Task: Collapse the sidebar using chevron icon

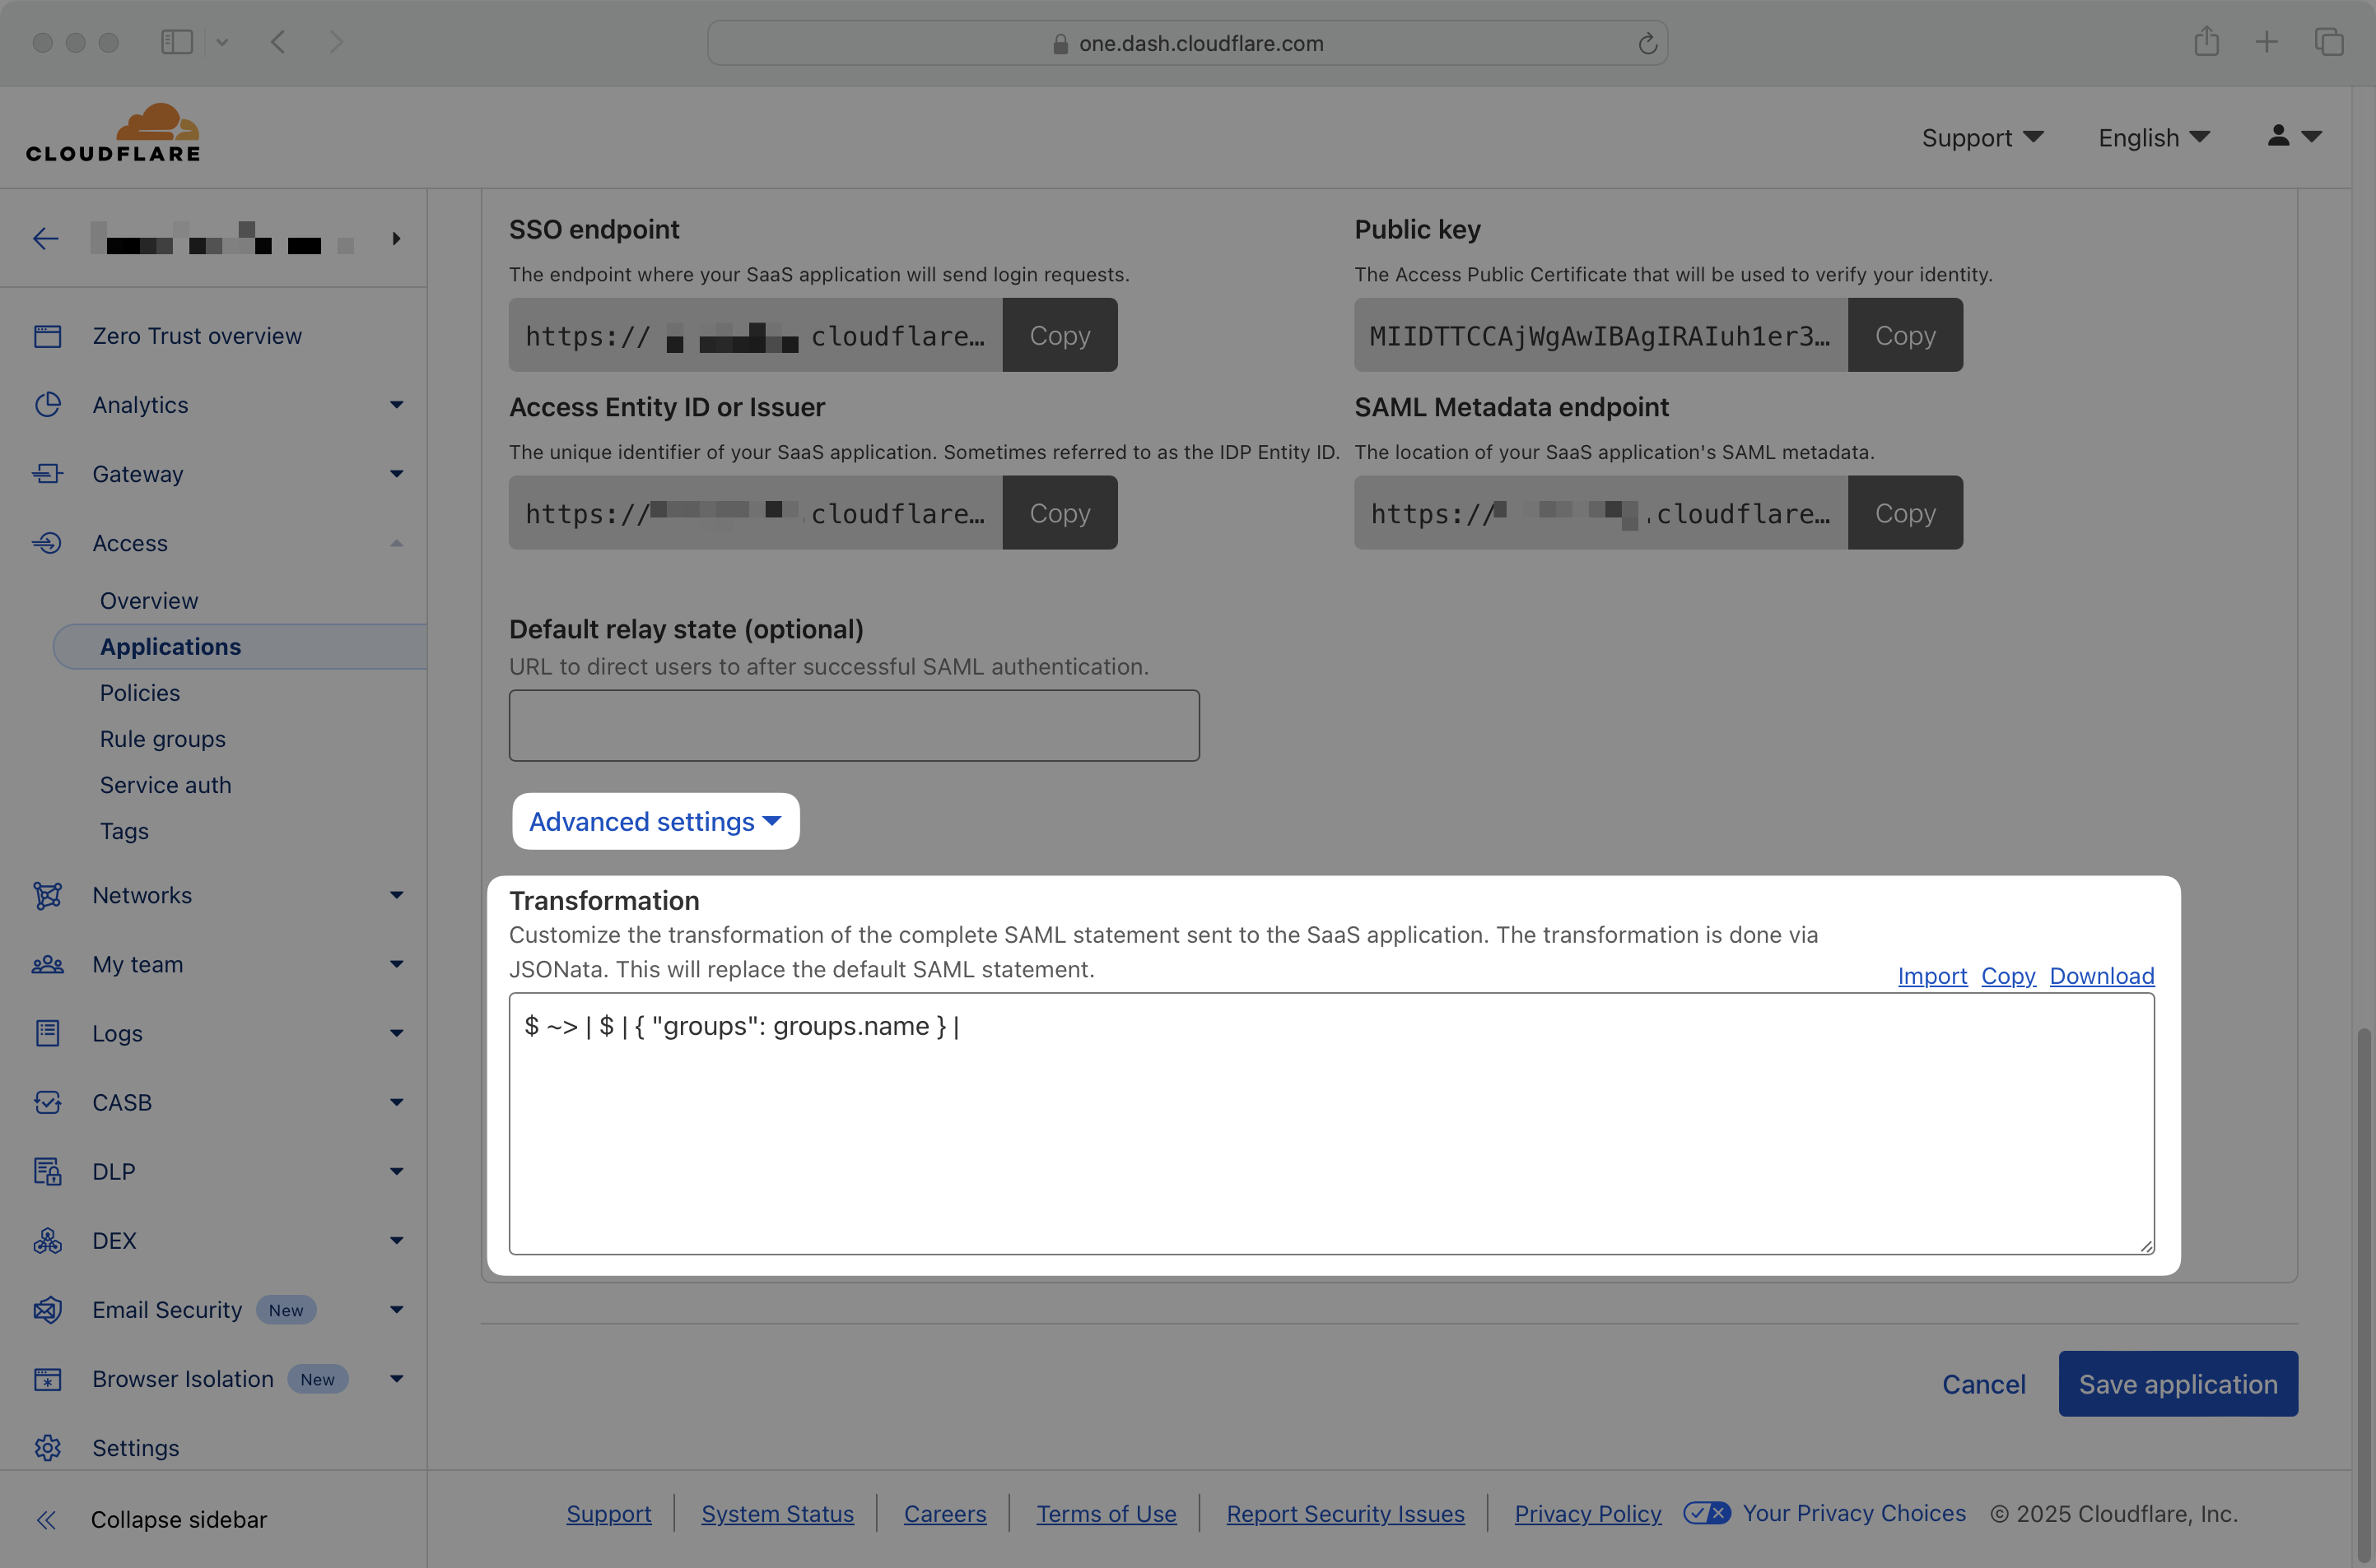Action: [46, 1519]
